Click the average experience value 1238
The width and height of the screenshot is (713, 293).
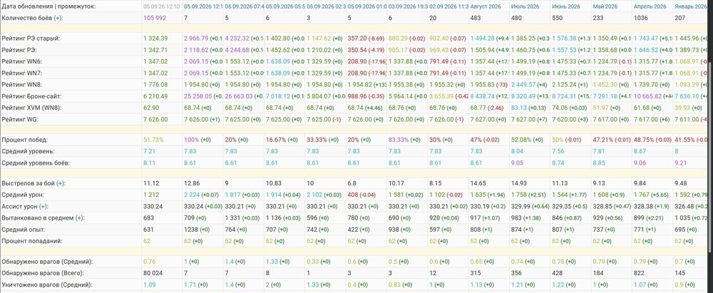[190, 230]
